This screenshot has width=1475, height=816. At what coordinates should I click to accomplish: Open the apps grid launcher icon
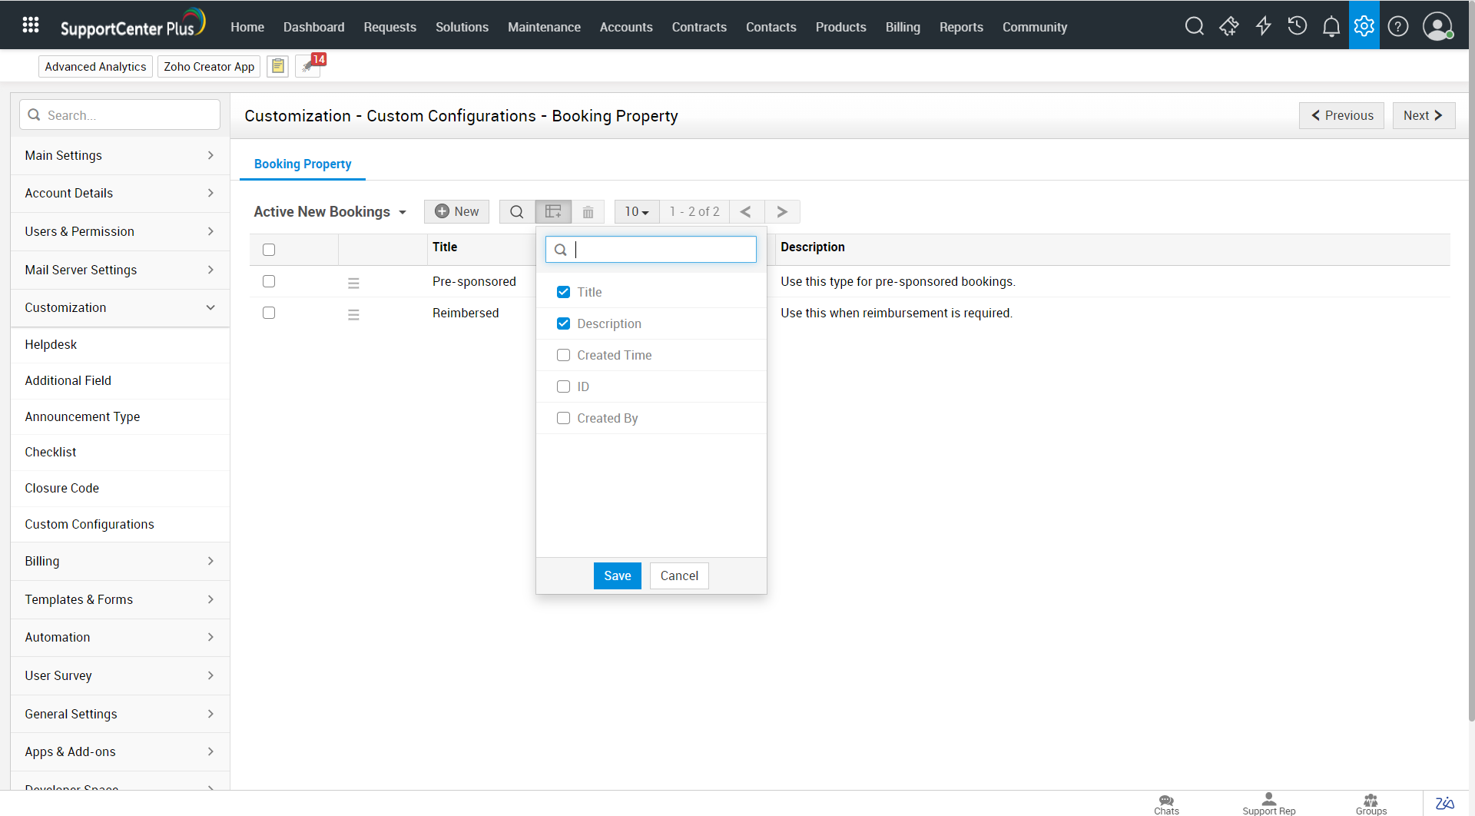coord(31,25)
